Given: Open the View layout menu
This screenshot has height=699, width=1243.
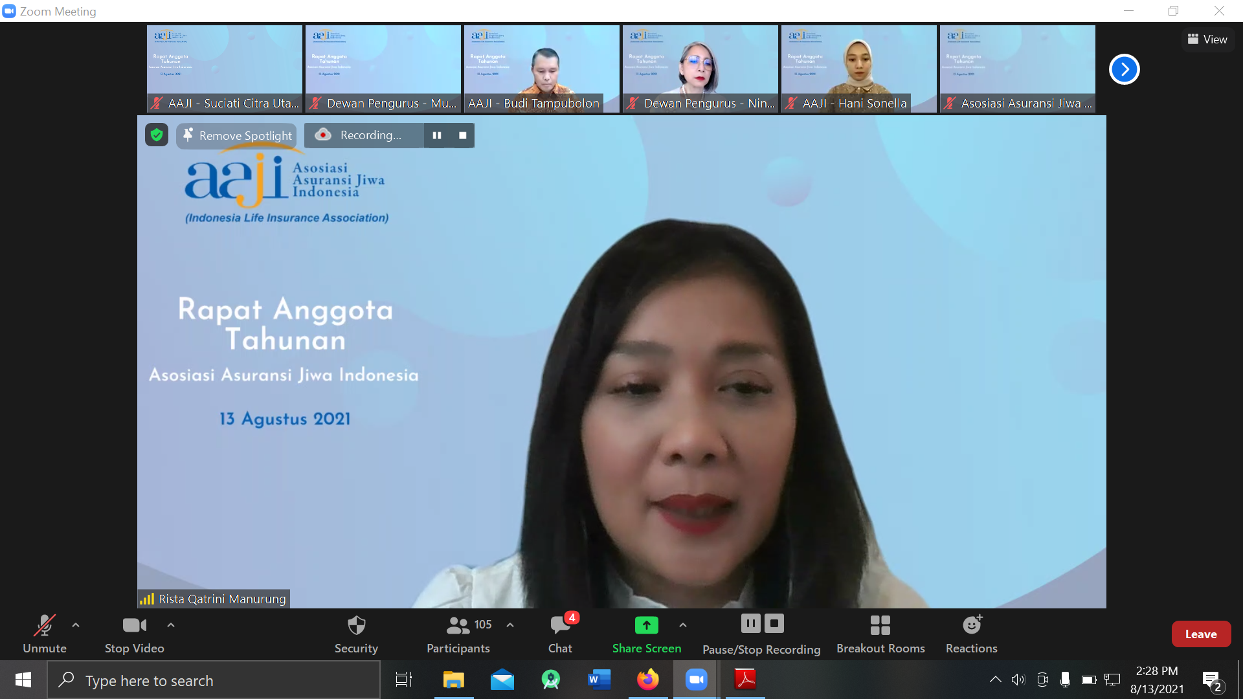Looking at the screenshot, I should [x=1208, y=39].
